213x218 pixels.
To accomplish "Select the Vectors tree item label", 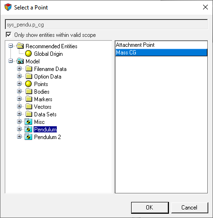I will tap(43, 107).
